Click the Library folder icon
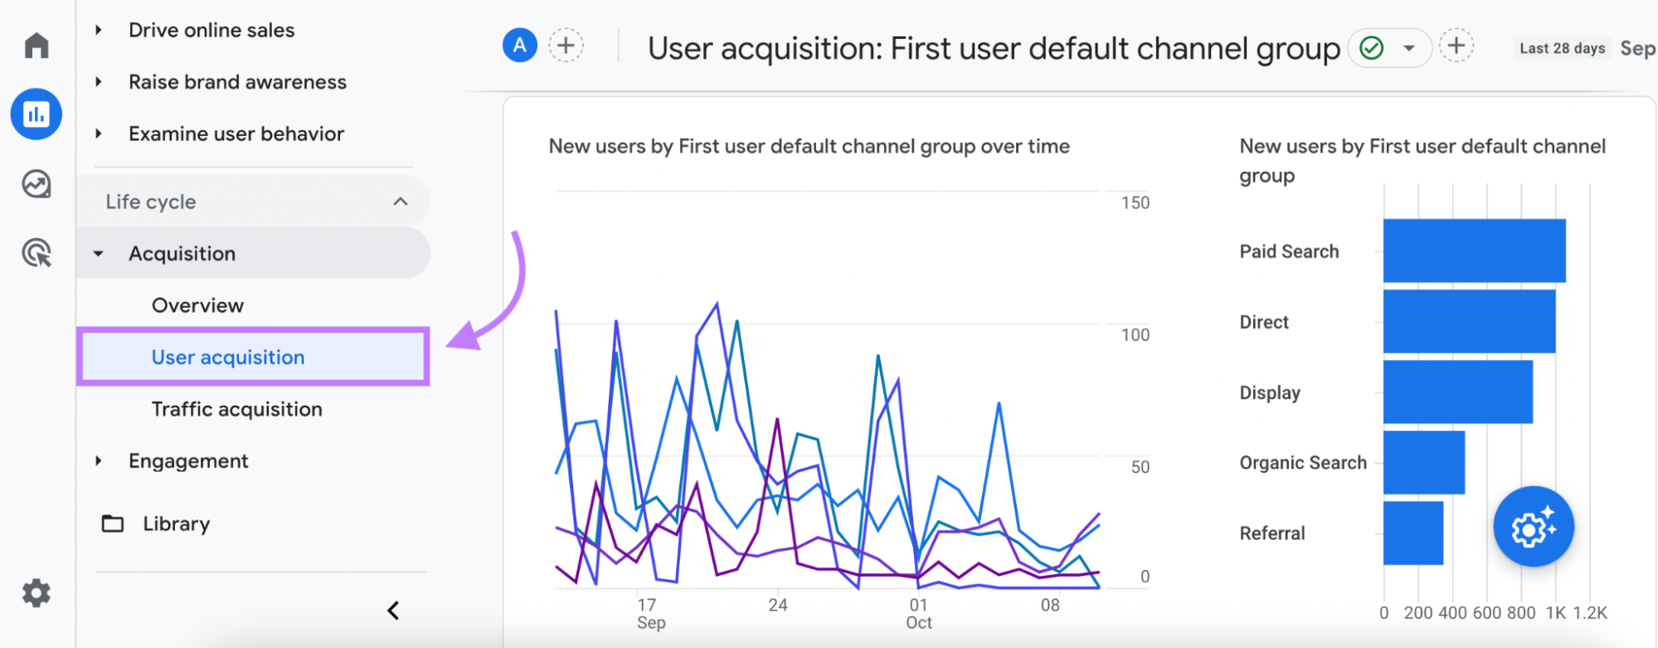The image size is (1658, 648). coord(111,523)
